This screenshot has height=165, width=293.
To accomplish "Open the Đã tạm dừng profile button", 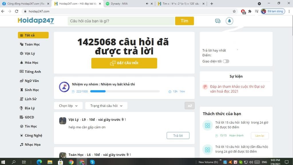I will pyautogui.click(x=273, y=11).
